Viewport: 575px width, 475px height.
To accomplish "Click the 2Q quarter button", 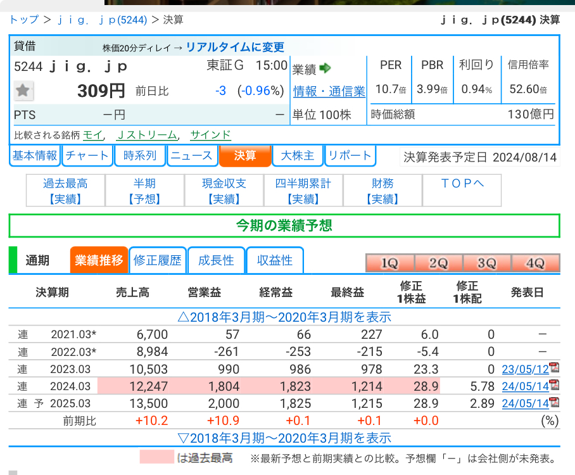I will (x=439, y=263).
